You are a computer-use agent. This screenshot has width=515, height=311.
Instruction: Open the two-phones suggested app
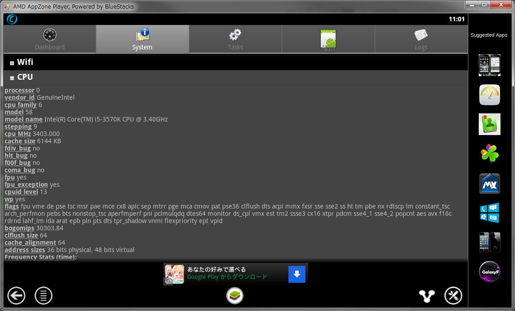click(x=489, y=65)
